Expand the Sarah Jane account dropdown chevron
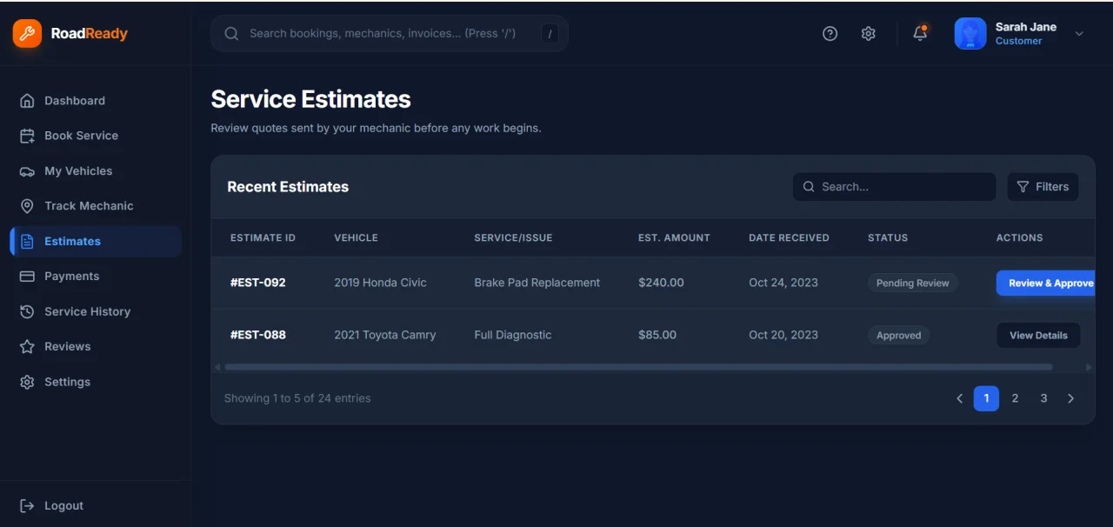Screen dimensions: 1113x527 click(x=1079, y=34)
